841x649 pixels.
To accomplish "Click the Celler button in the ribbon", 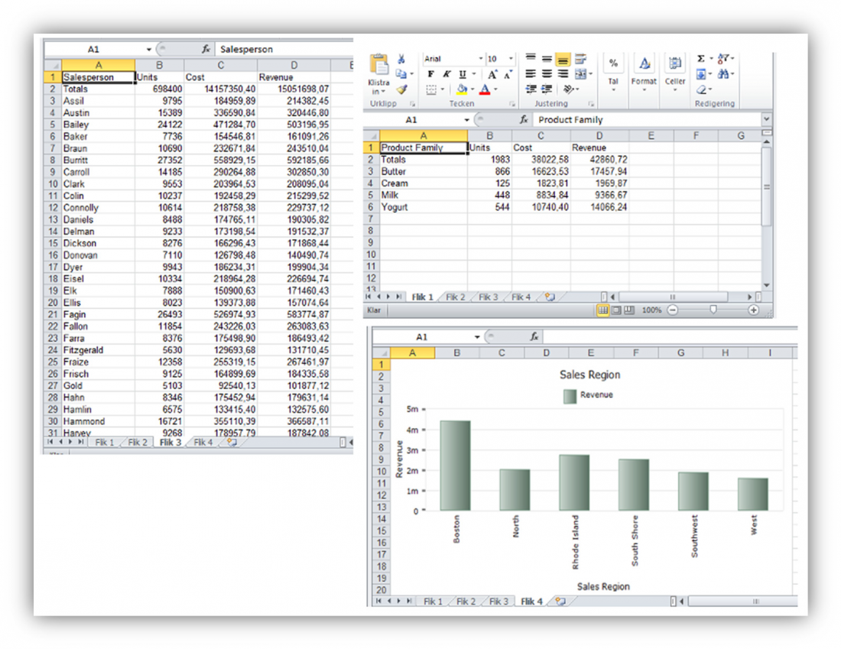I will tap(675, 73).
